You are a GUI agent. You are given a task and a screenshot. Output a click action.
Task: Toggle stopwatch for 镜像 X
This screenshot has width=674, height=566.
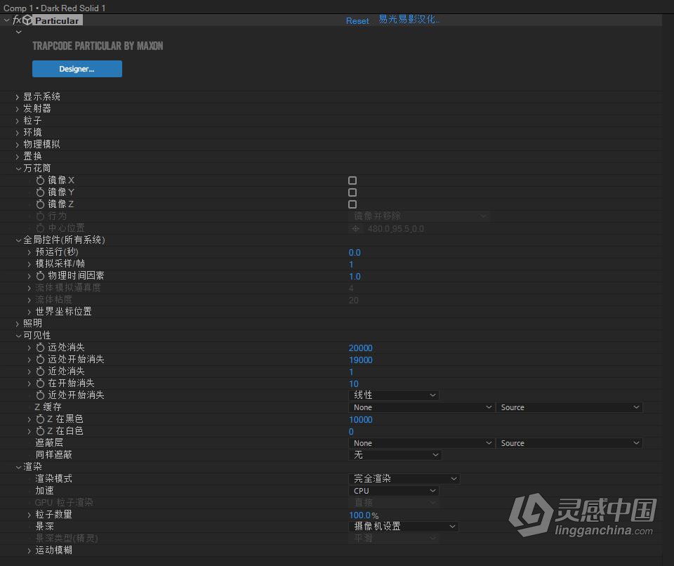pyautogui.click(x=40, y=180)
